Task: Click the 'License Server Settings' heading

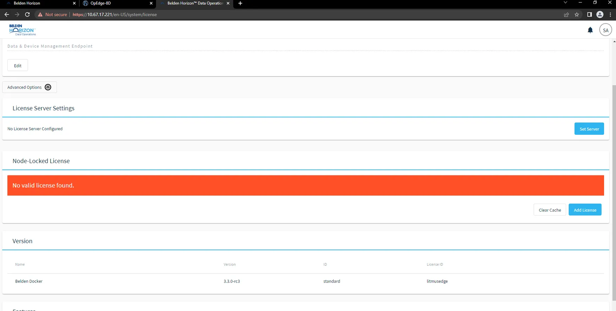Action: 44,108
